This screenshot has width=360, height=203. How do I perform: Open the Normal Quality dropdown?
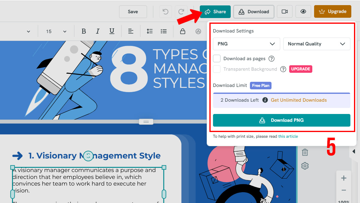[x=317, y=44]
